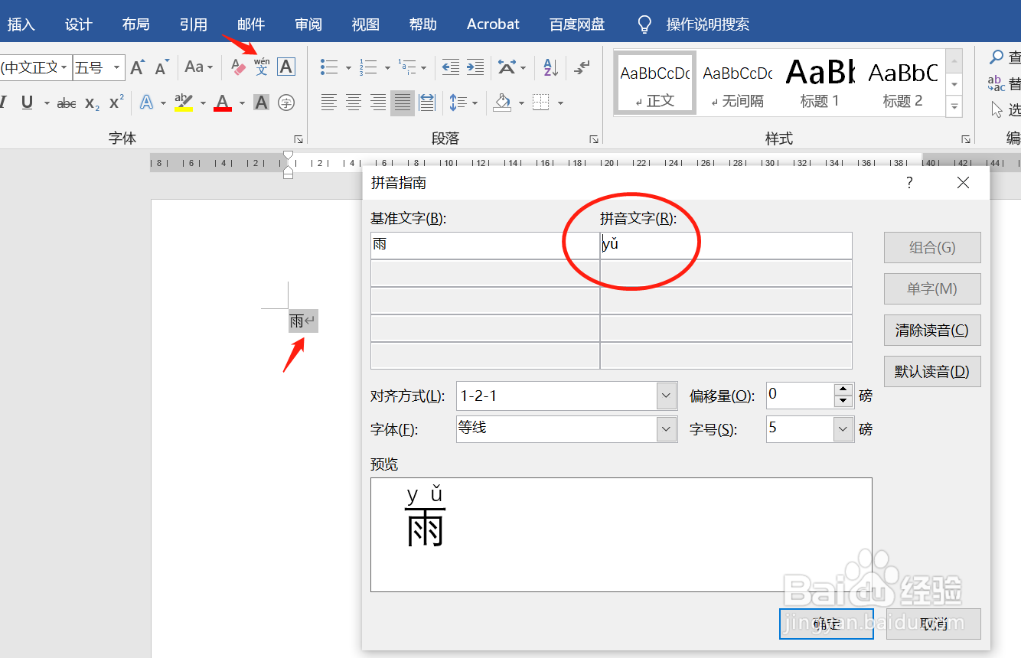
Task: Open the 对齐方式 alignment dropdown
Action: click(x=664, y=396)
